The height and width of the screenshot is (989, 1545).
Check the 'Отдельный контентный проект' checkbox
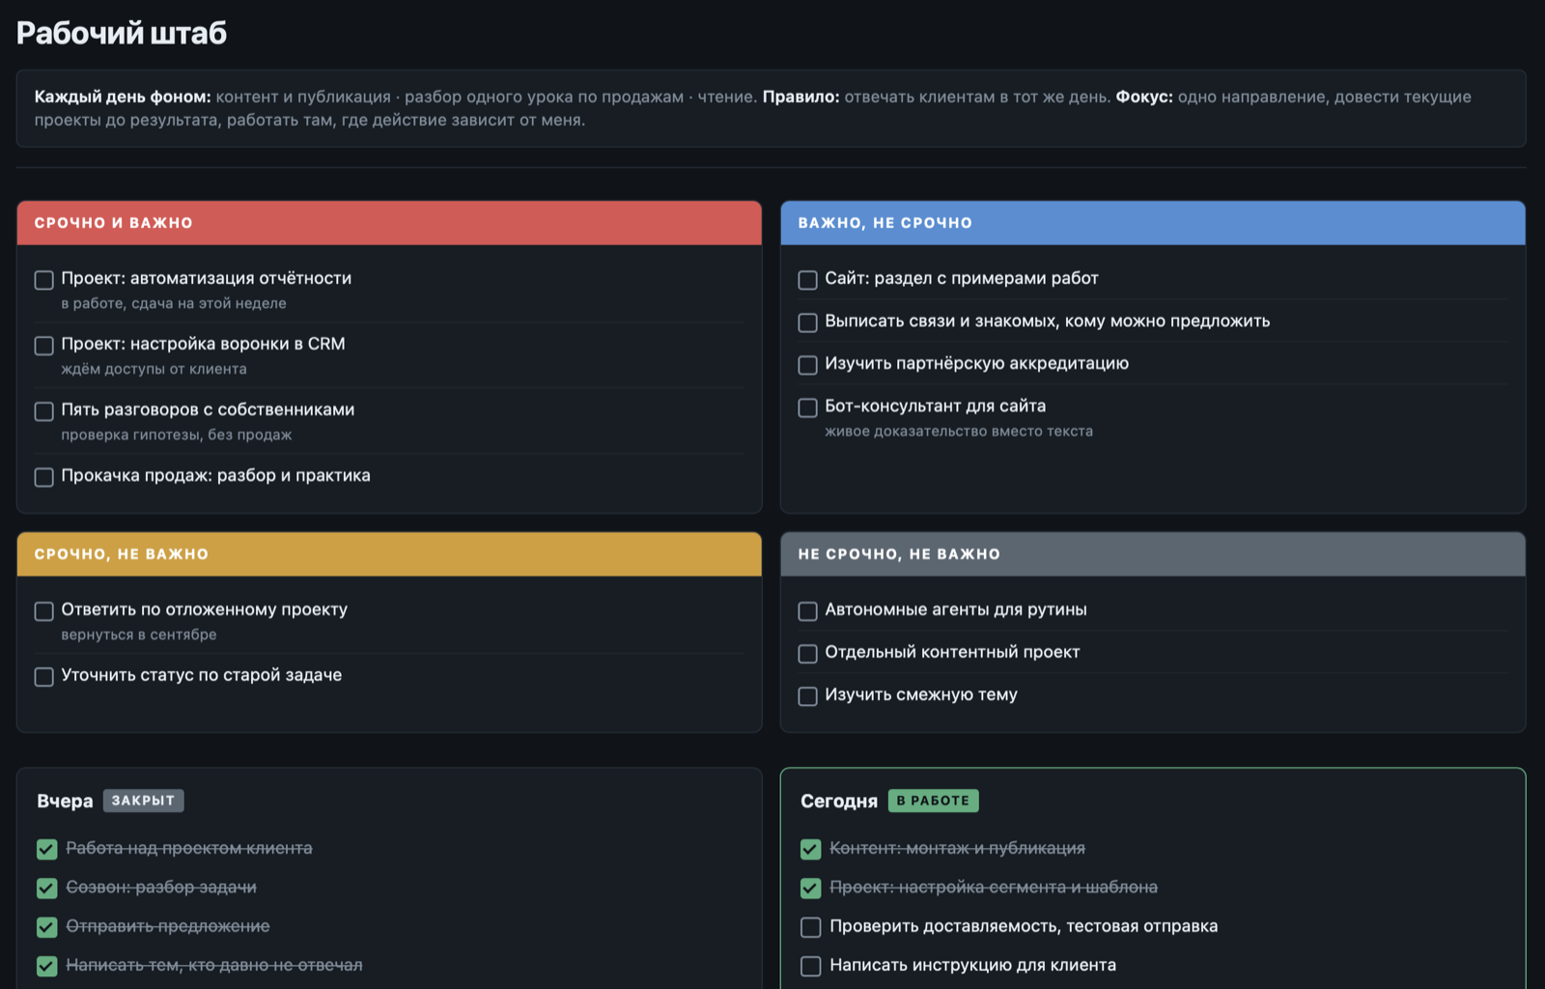point(808,654)
